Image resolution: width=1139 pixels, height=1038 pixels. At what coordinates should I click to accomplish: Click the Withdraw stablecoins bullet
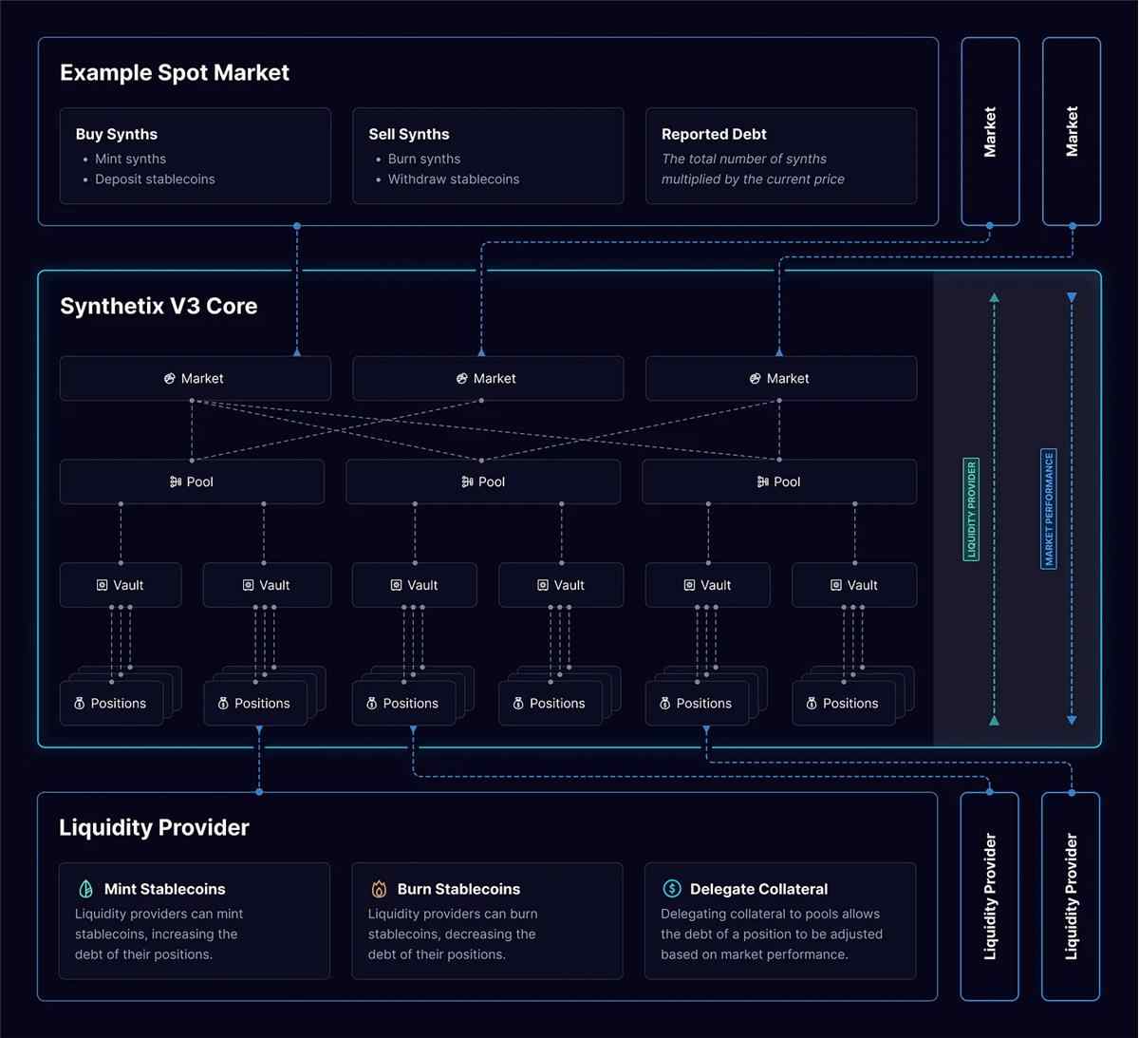[x=453, y=179]
